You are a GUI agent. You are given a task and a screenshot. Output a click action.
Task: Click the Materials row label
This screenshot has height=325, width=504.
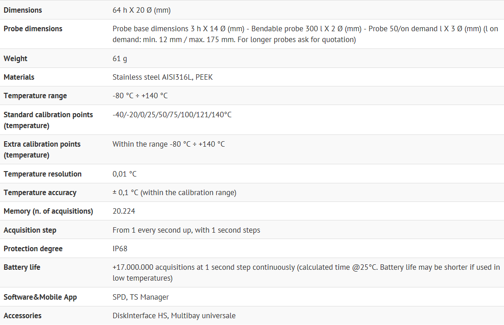(19, 77)
